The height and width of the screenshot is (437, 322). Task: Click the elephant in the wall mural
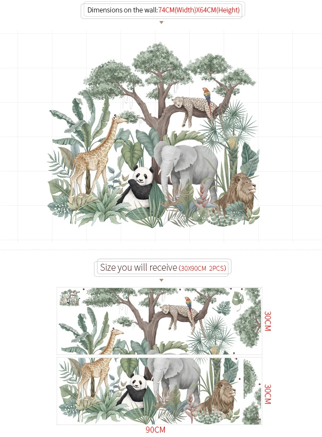[186, 169]
